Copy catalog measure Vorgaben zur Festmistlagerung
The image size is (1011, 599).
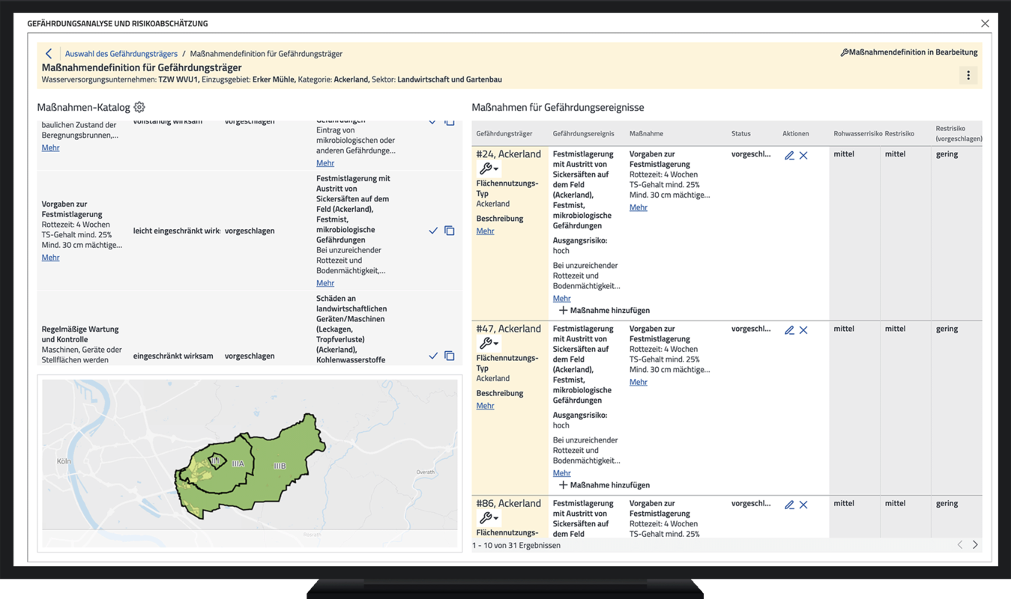[x=450, y=231]
